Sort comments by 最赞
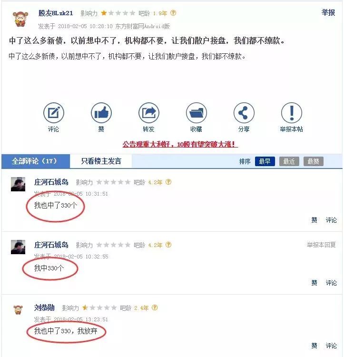The height and width of the screenshot is (357, 344). (313, 161)
